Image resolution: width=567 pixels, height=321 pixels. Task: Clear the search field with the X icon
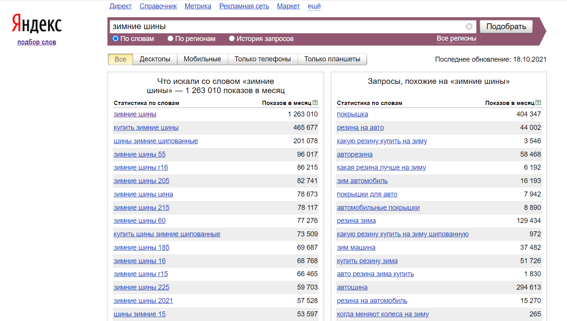click(469, 26)
